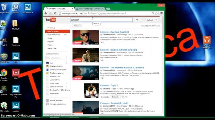Click the YouTube logo
The width and height of the screenshot is (215, 120).
pos(51,20)
